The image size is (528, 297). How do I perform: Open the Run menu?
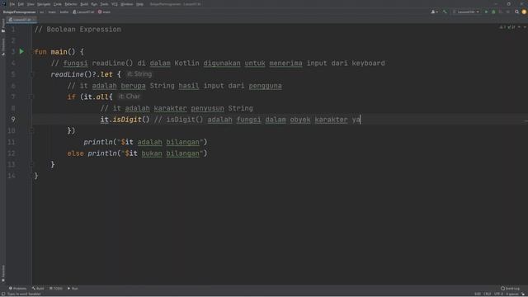94,4
